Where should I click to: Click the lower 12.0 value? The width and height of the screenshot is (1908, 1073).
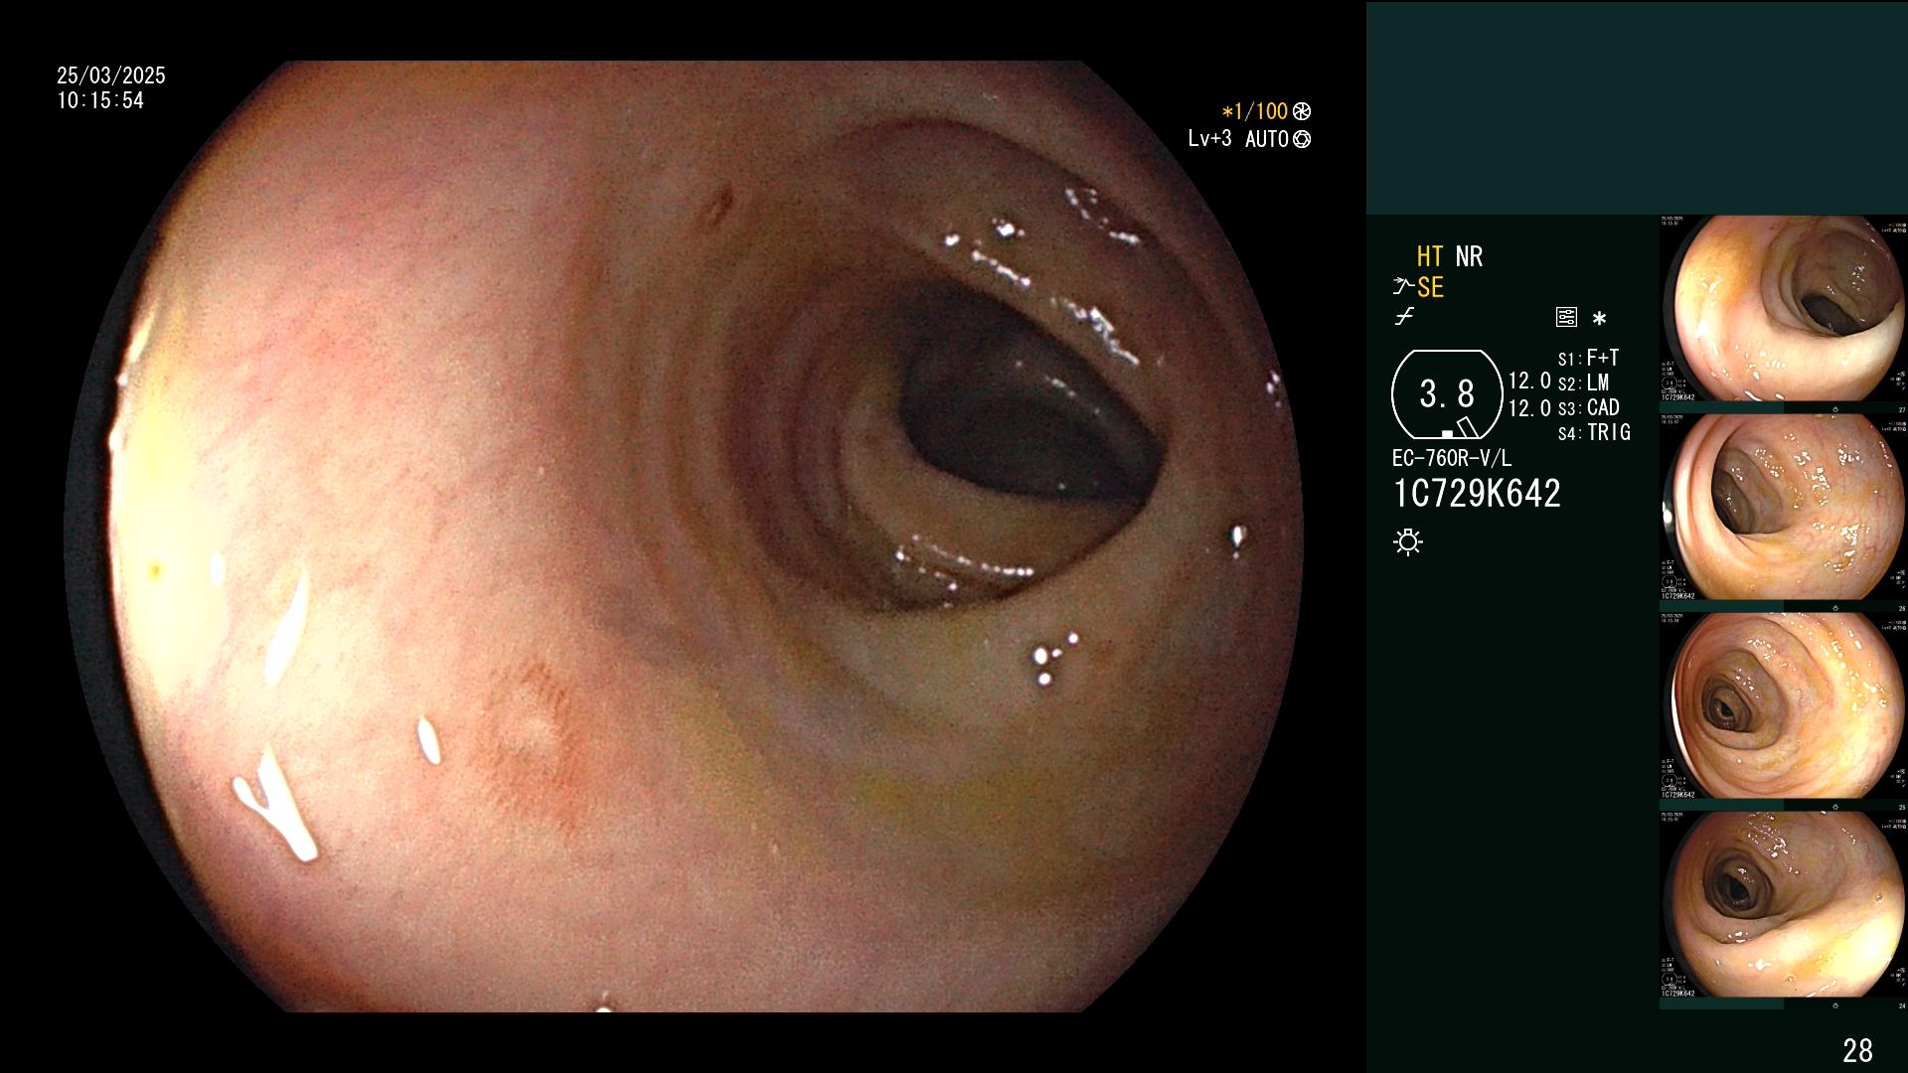point(1529,408)
